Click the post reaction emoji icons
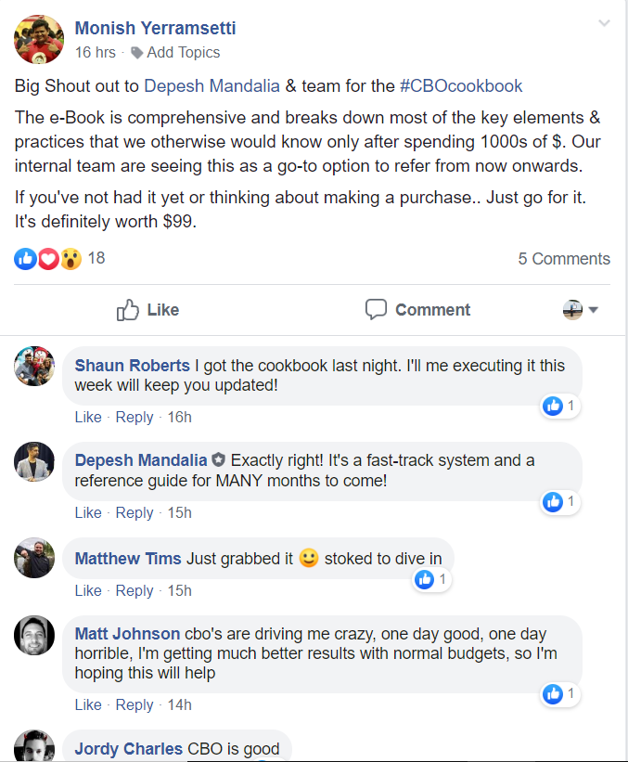628x762 pixels. (x=48, y=259)
